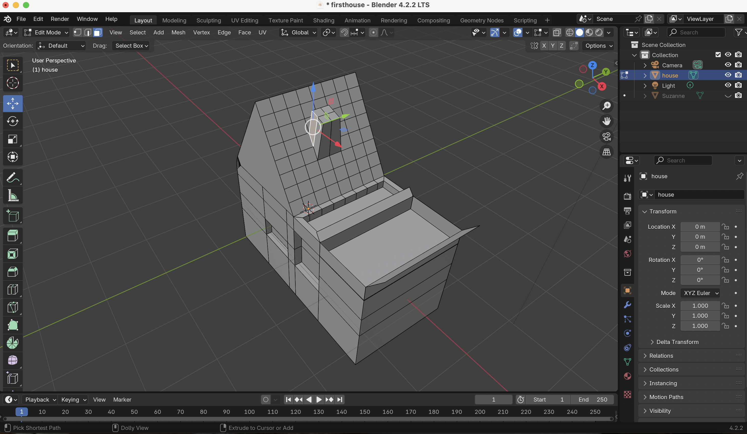
Task: Select the Rotate tool in the toolbar
Action: click(13, 121)
